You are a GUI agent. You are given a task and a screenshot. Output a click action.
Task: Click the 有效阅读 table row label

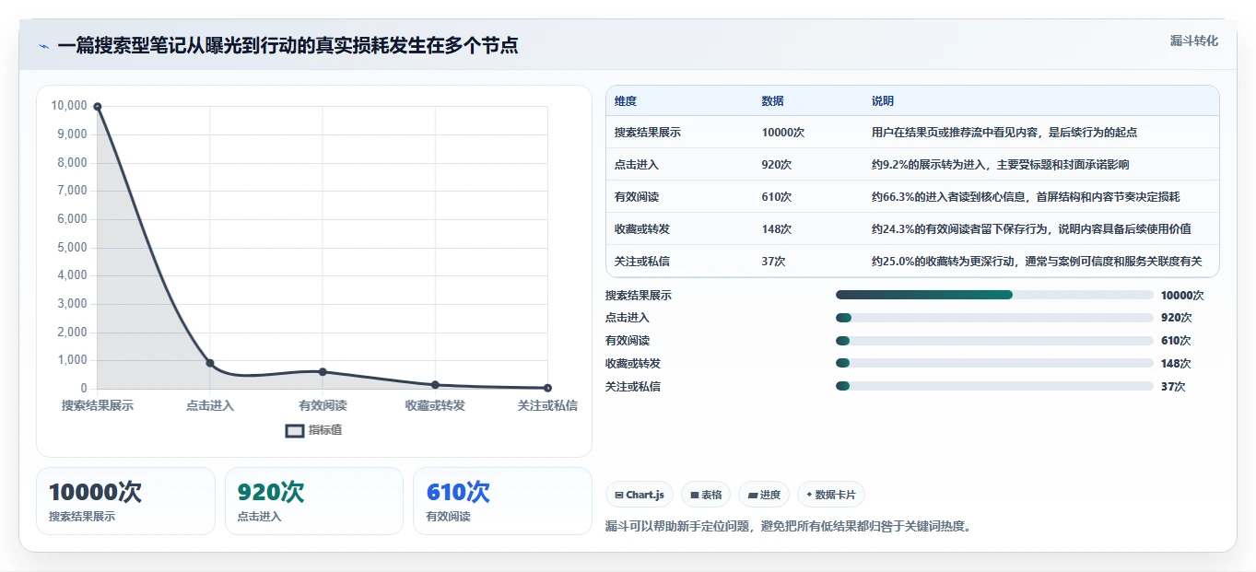tap(637, 197)
